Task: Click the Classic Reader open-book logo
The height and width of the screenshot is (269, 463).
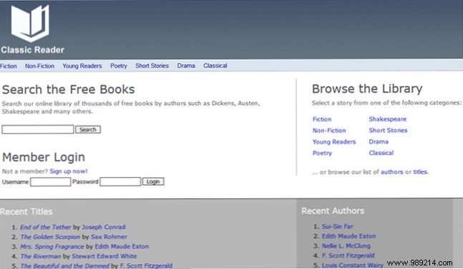Action: click(x=30, y=24)
